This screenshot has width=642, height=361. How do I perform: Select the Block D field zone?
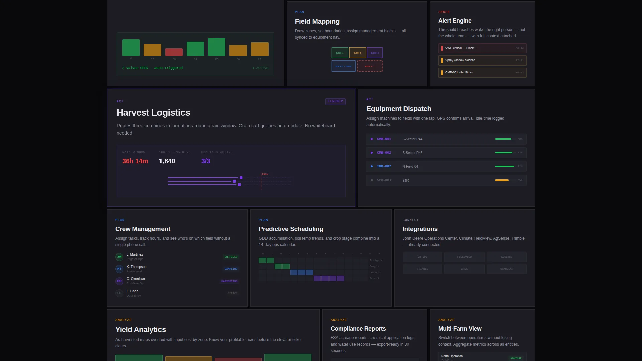coord(343,66)
